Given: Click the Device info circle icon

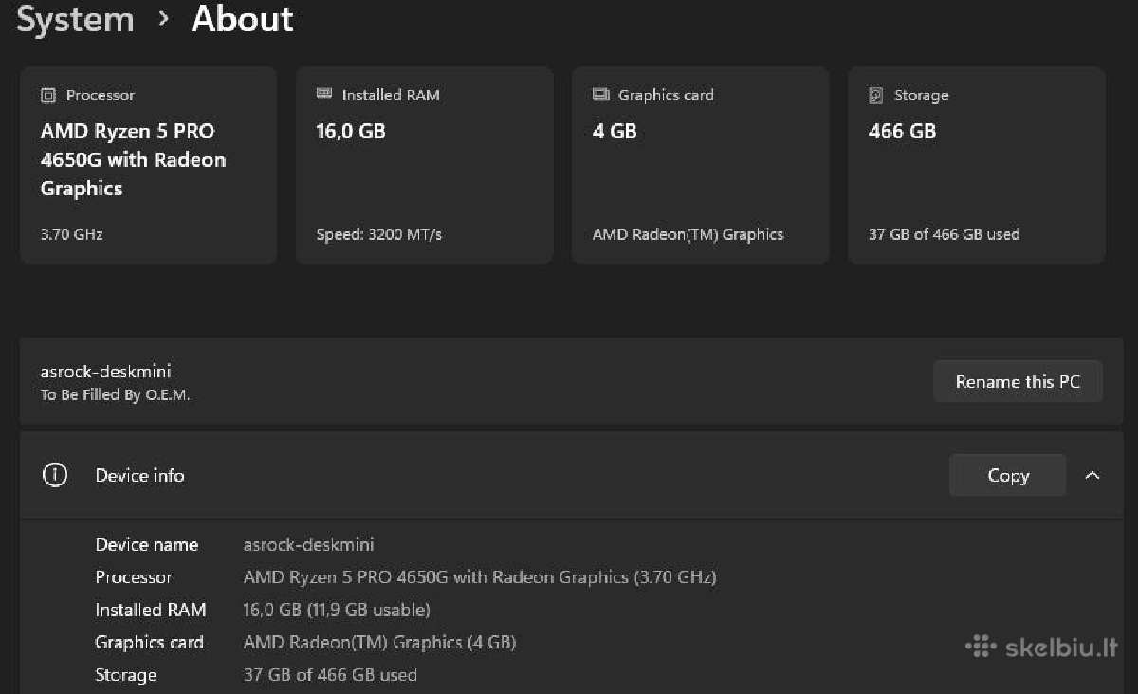Looking at the screenshot, I should click(55, 475).
